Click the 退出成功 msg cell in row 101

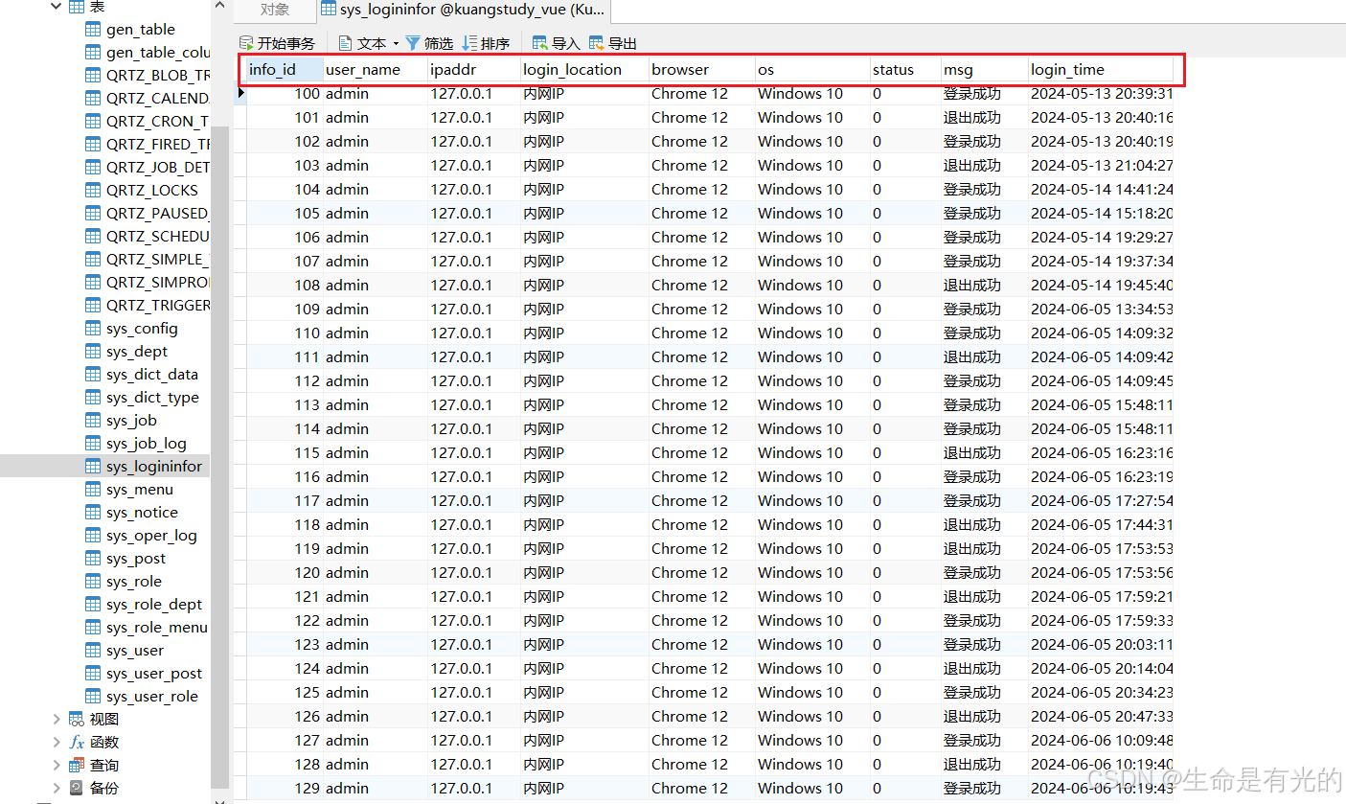985,117
